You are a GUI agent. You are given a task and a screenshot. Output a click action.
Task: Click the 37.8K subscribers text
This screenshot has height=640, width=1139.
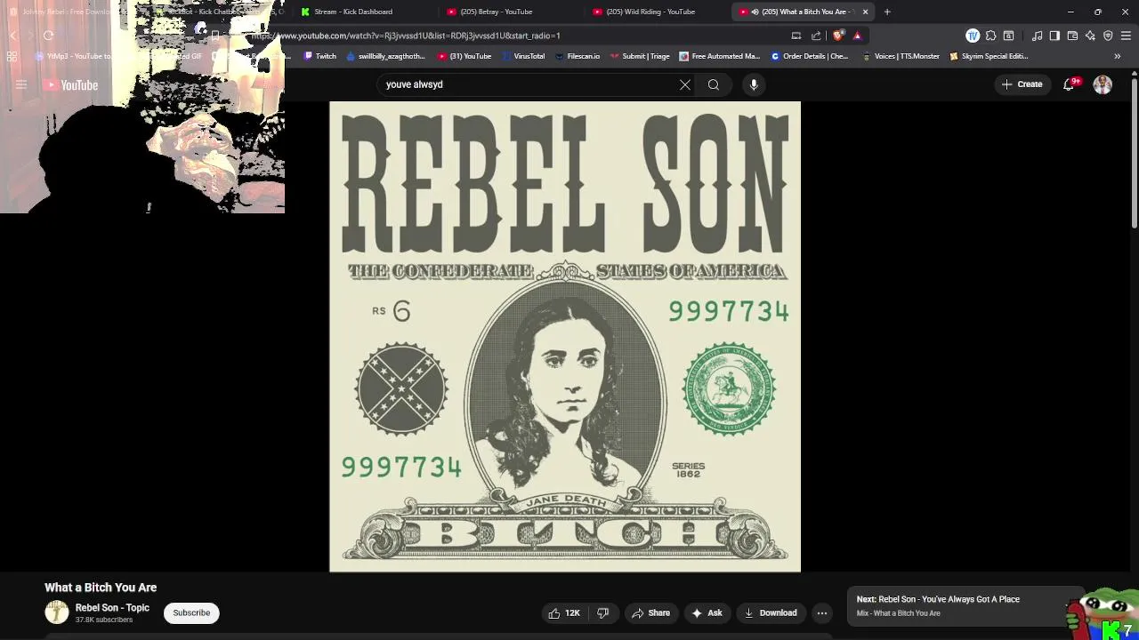point(104,620)
